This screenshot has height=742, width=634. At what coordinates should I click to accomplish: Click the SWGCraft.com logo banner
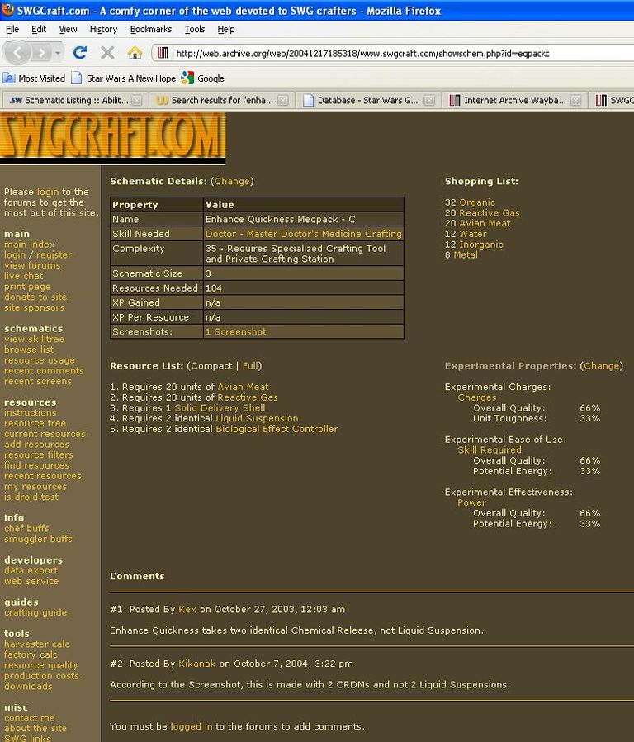pyautogui.click(x=112, y=136)
